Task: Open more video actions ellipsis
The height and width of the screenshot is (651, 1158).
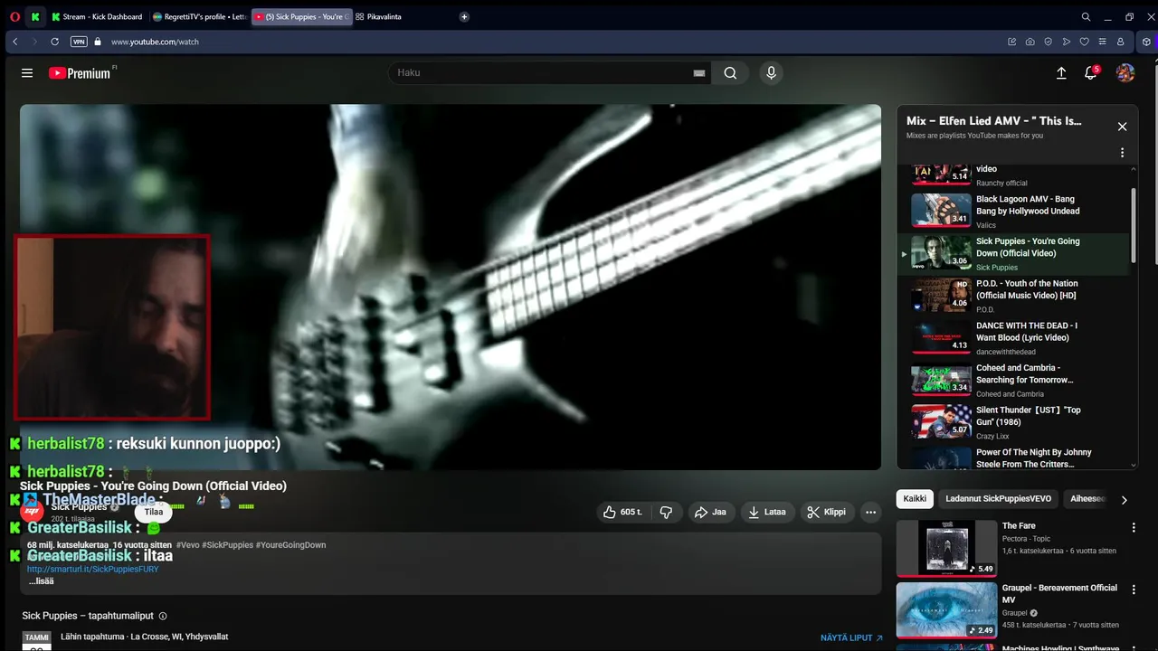Action: (870, 512)
